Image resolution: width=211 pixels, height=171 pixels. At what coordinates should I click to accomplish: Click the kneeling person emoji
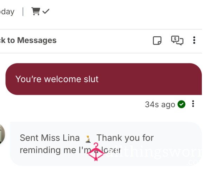pyautogui.click(x=88, y=139)
